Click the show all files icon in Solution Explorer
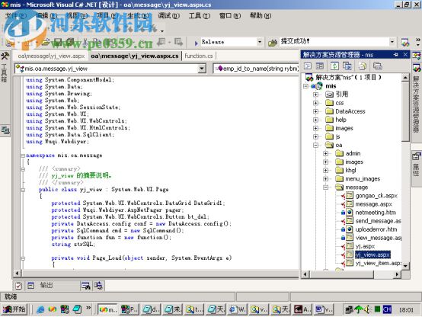The image size is (422, 317). 363,66
